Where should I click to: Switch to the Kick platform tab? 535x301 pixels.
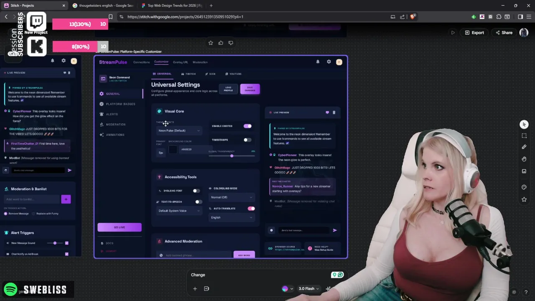[211, 74]
